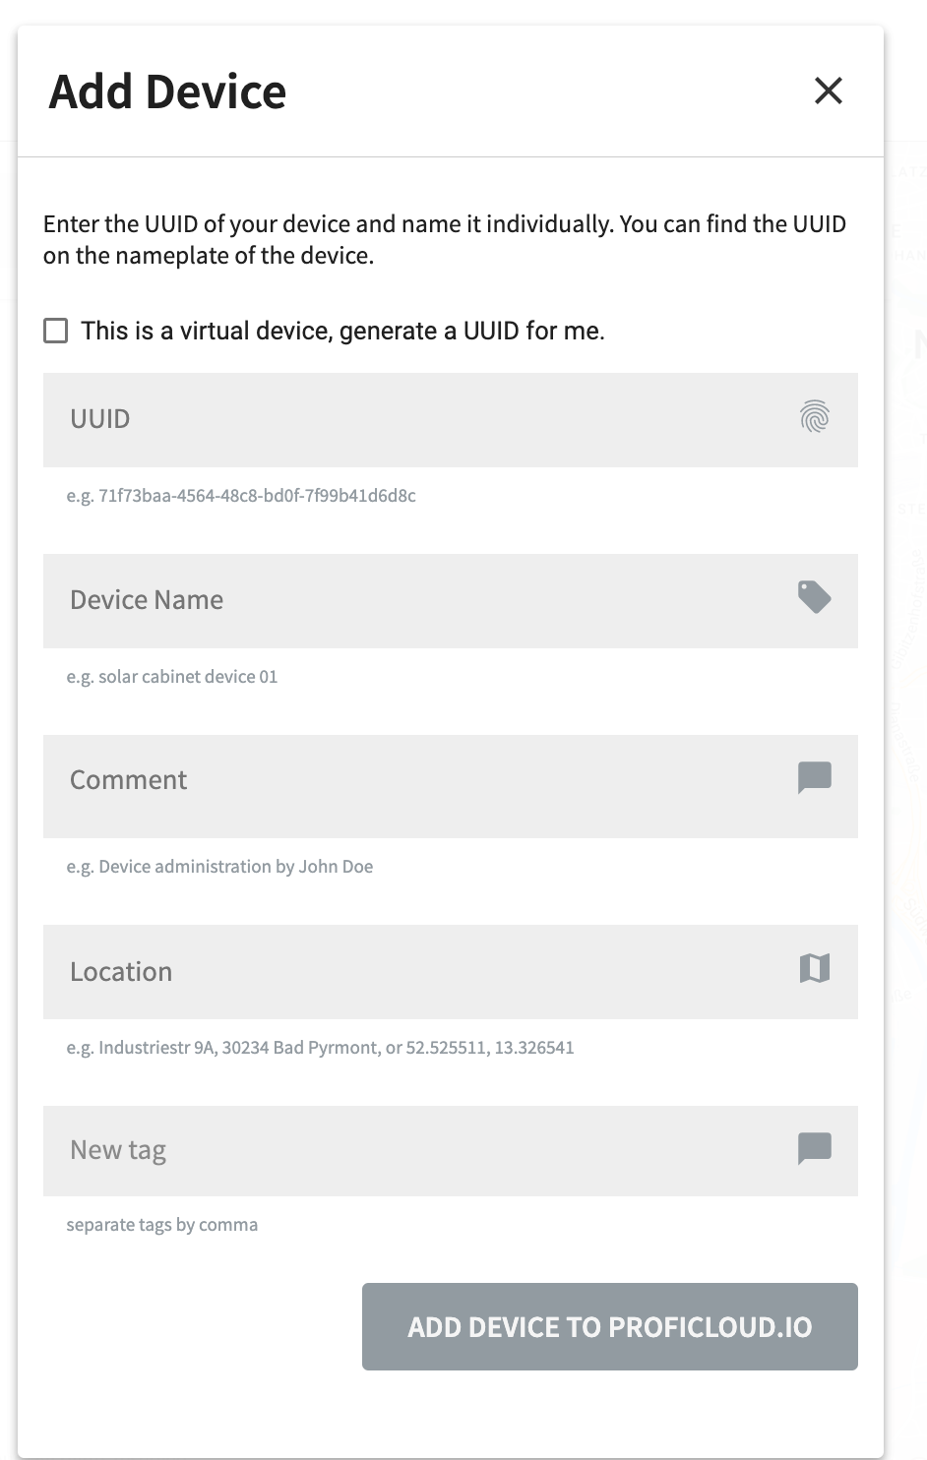Image resolution: width=927 pixels, height=1460 pixels.
Task: Click the tag icon in Device Name field
Action: coord(815,597)
